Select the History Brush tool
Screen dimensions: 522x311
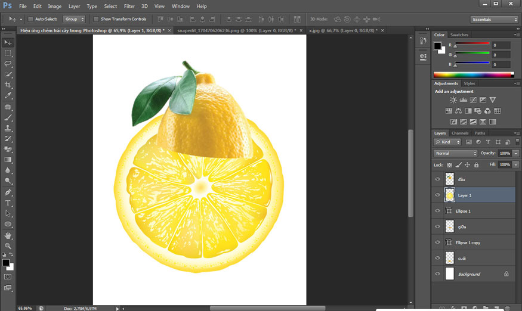click(8, 139)
